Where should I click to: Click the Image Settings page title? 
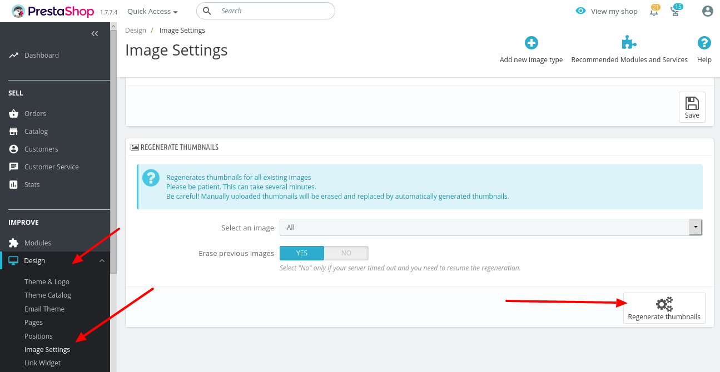pos(176,50)
